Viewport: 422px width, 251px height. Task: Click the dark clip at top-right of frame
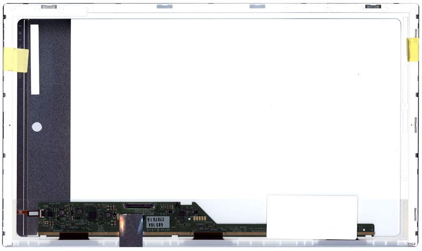click(x=373, y=6)
